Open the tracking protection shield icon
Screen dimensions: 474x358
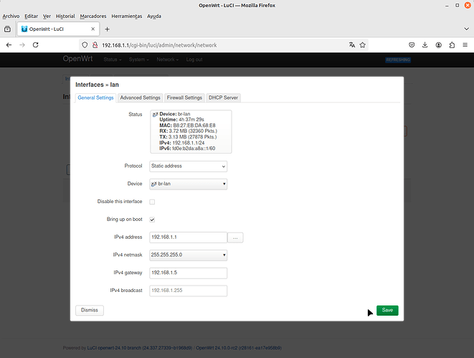[x=85, y=45]
